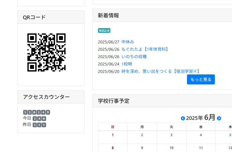Viewport: 232px width, 152px height.
Task: Click the QR code image
Action: click(46, 52)
